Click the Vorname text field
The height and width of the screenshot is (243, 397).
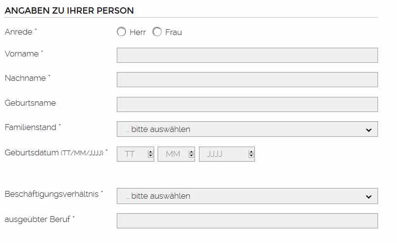tap(247, 55)
